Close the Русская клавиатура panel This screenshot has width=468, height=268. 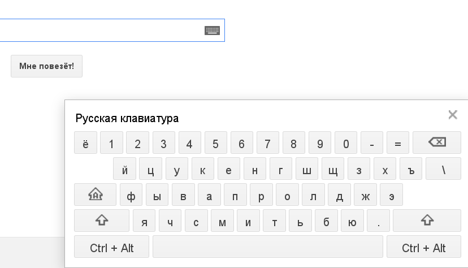453,115
